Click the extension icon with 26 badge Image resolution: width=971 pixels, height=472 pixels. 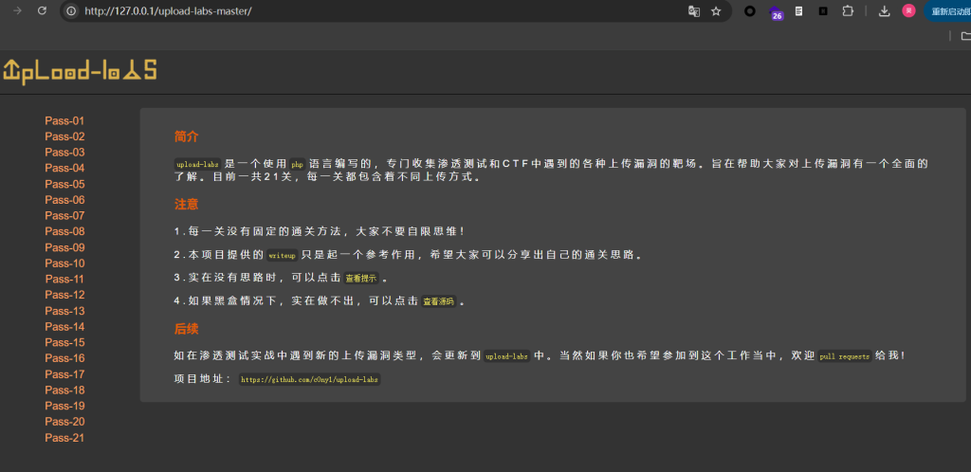776,12
